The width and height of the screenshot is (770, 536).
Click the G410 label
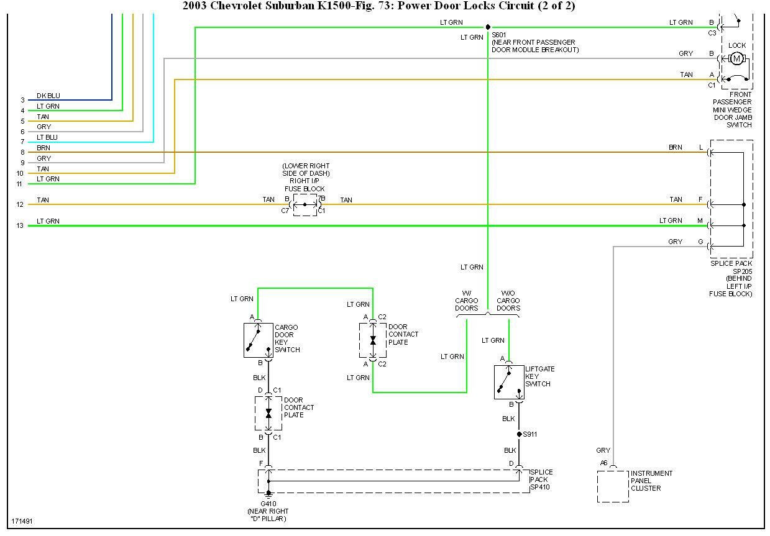(268, 504)
